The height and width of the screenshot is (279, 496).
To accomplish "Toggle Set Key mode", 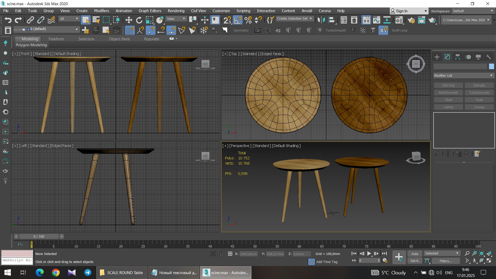I will click(x=415, y=261).
